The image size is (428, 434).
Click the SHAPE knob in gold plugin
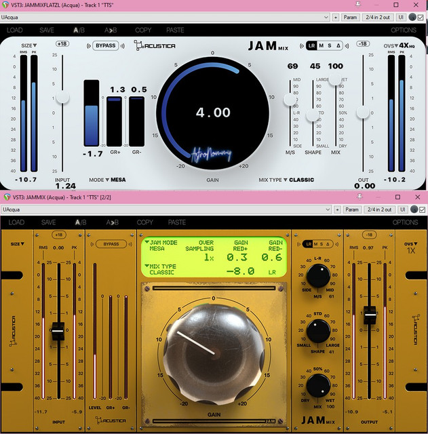(318, 331)
